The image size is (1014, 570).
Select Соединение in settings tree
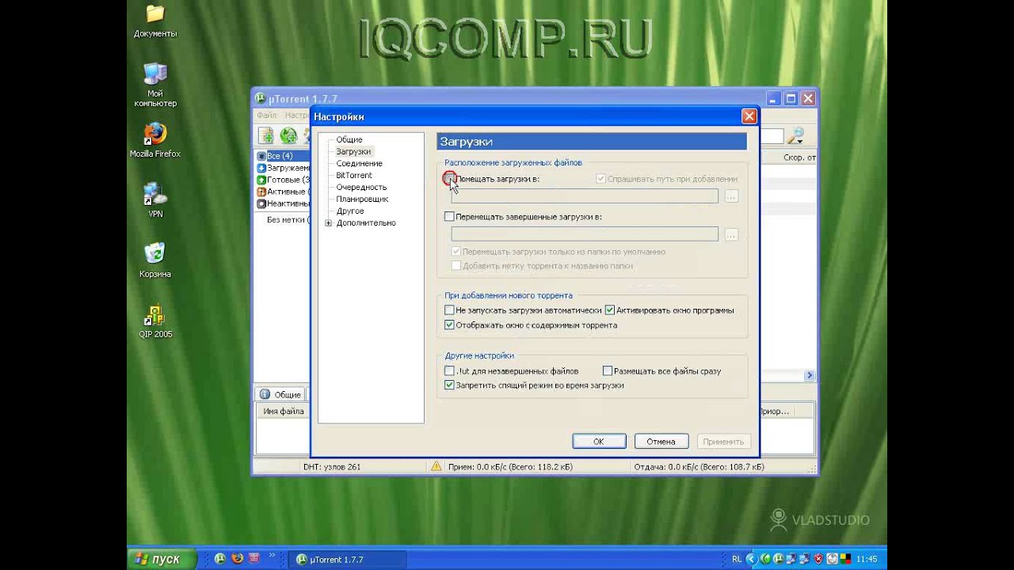click(359, 163)
